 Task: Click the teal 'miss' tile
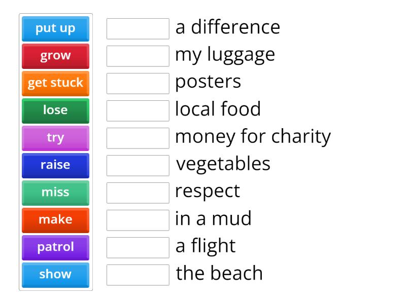tap(55, 193)
